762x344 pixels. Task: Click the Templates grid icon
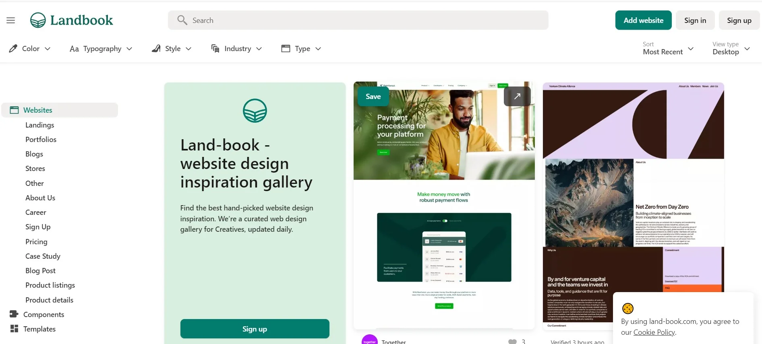(x=14, y=329)
